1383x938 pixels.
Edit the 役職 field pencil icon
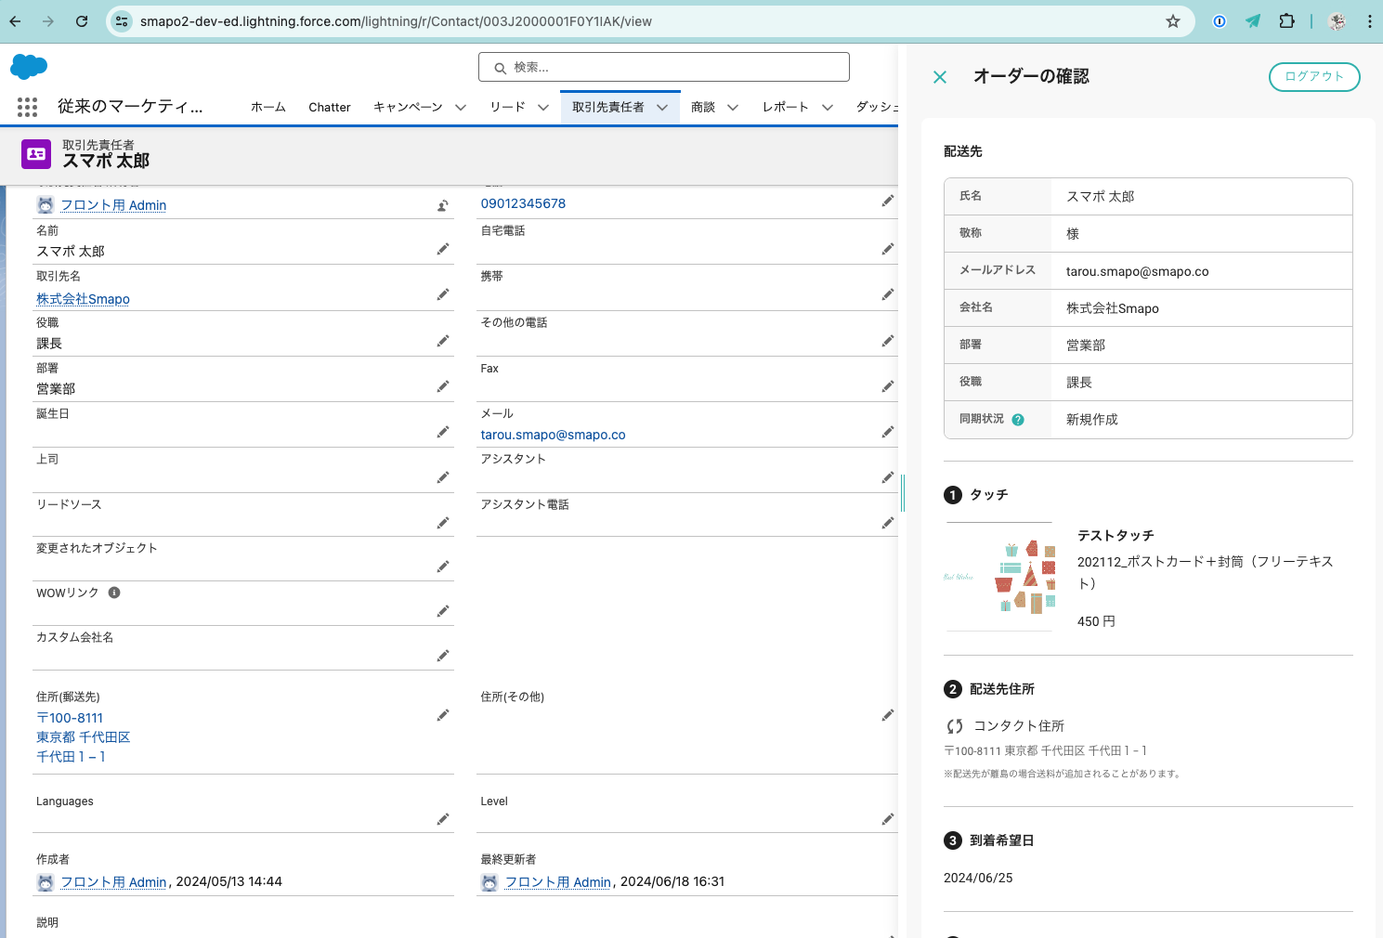pos(443,341)
